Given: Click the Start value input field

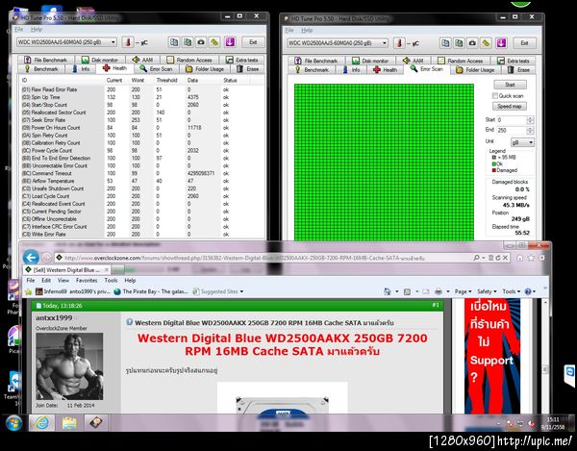Looking at the screenshot, I should click(x=512, y=120).
